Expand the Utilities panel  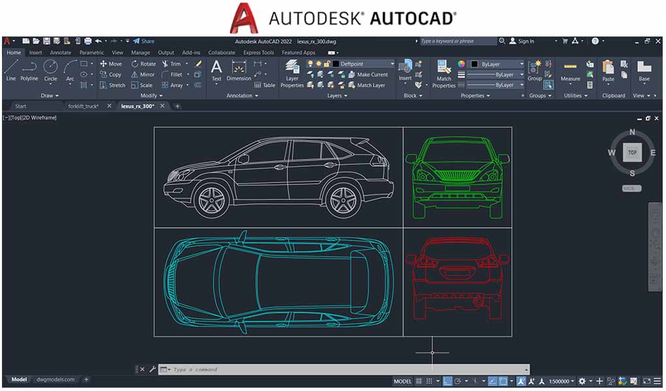(x=575, y=95)
